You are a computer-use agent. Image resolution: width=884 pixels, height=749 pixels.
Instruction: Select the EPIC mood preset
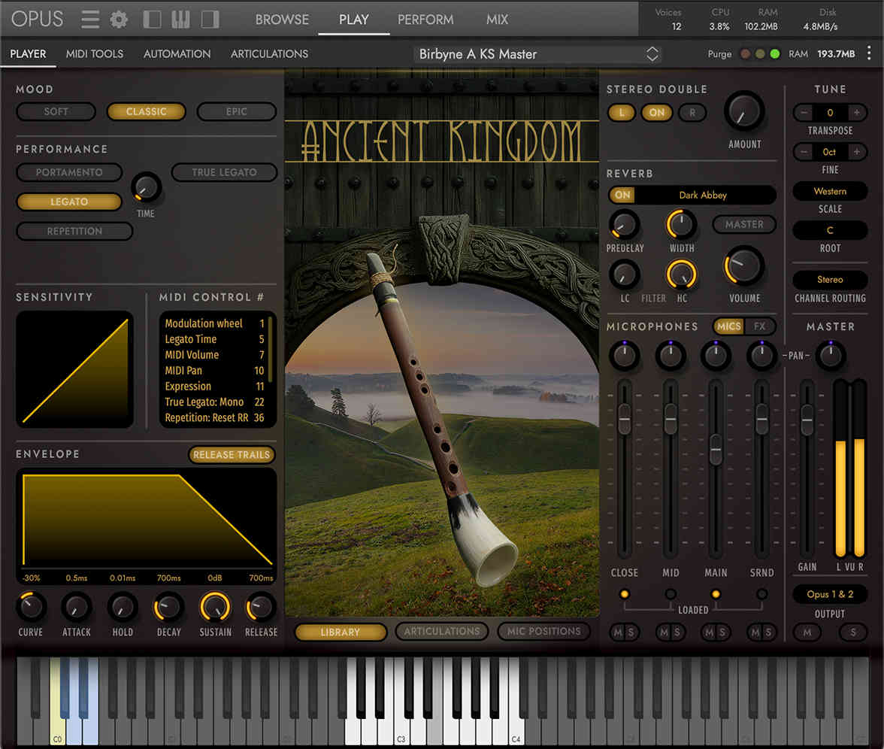pyautogui.click(x=237, y=111)
